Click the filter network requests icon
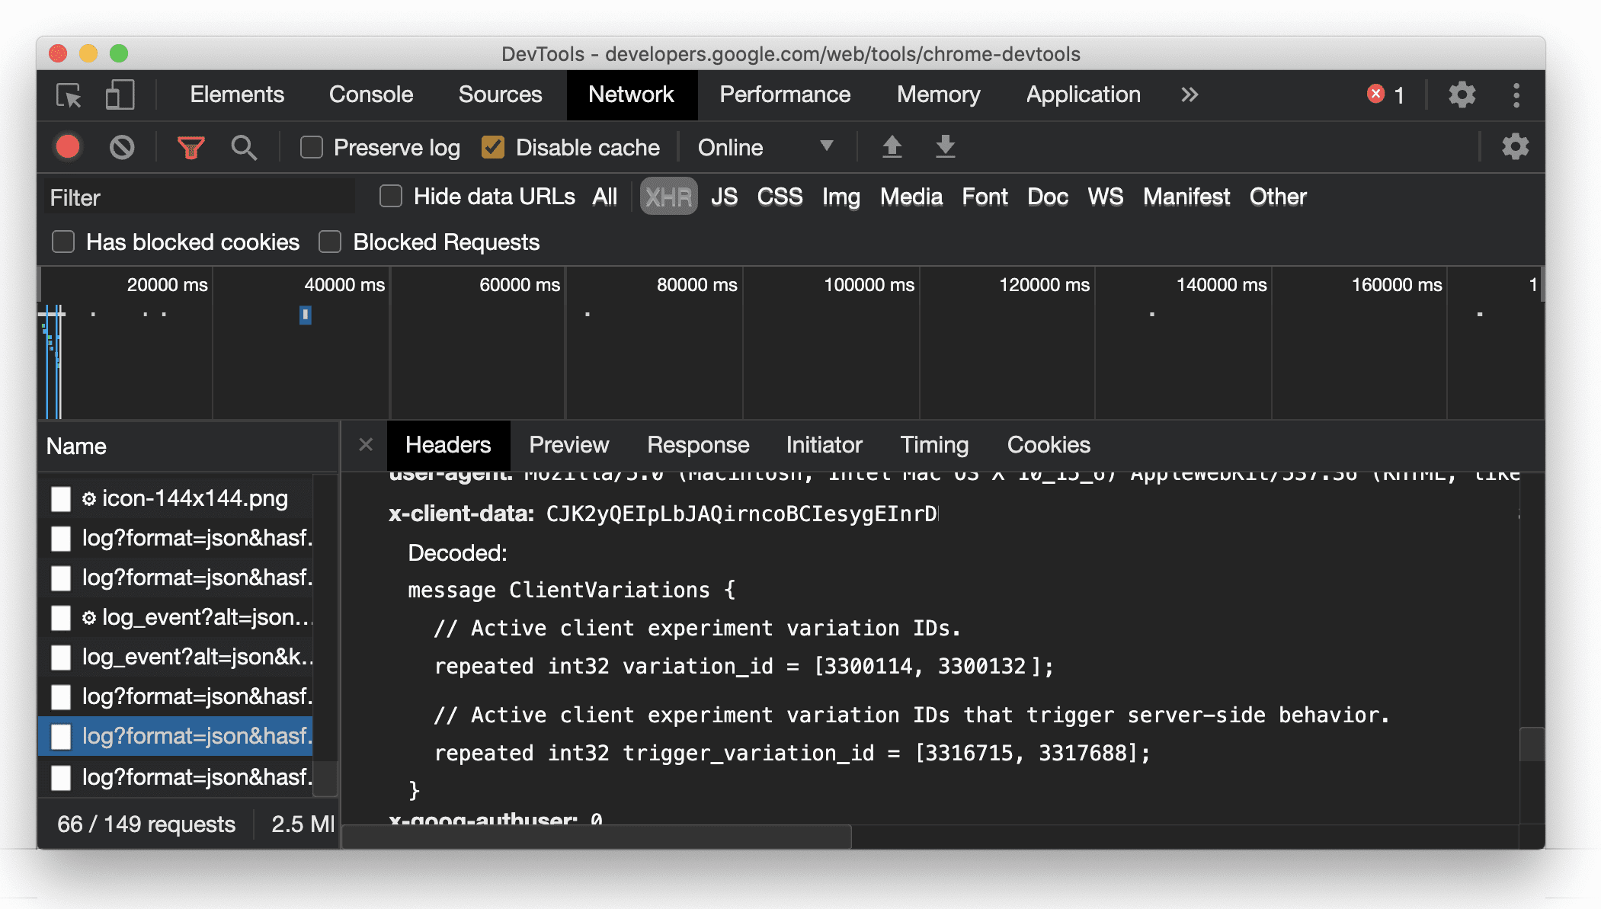This screenshot has width=1601, height=909. (x=193, y=147)
